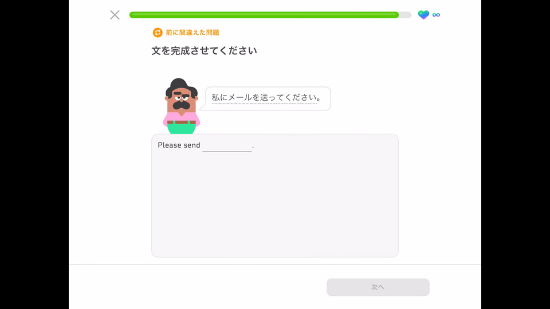Image resolution: width=550 pixels, height=309 pixels.
Task: Click the Please send text
Action: (x=179, y=145)
